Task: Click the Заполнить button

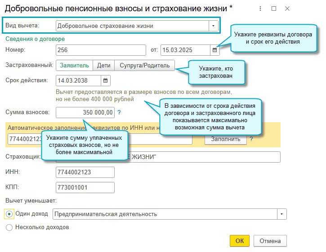Action: [x=226, y=139]
